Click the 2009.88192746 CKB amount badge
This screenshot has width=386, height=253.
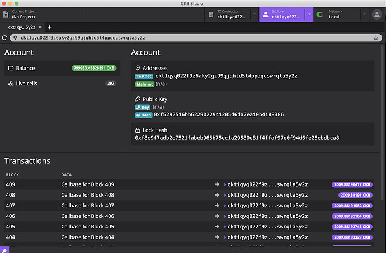click(352, 227)
